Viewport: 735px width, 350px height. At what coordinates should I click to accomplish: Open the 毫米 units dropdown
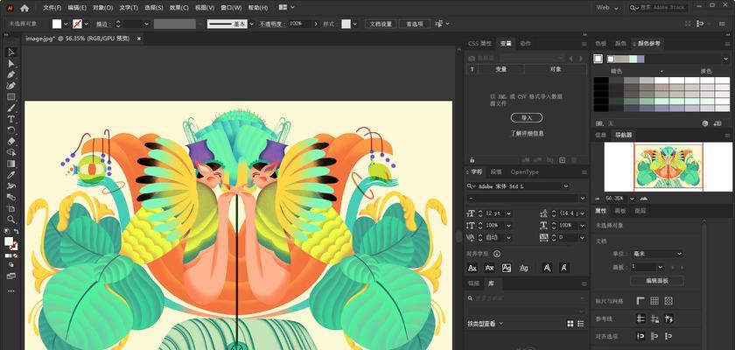click(657, 254)
